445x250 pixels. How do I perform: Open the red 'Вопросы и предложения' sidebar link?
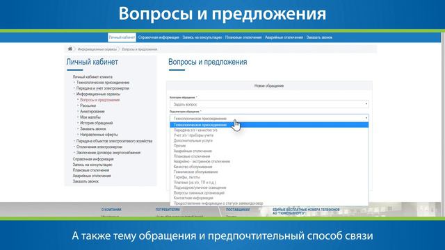100,100
